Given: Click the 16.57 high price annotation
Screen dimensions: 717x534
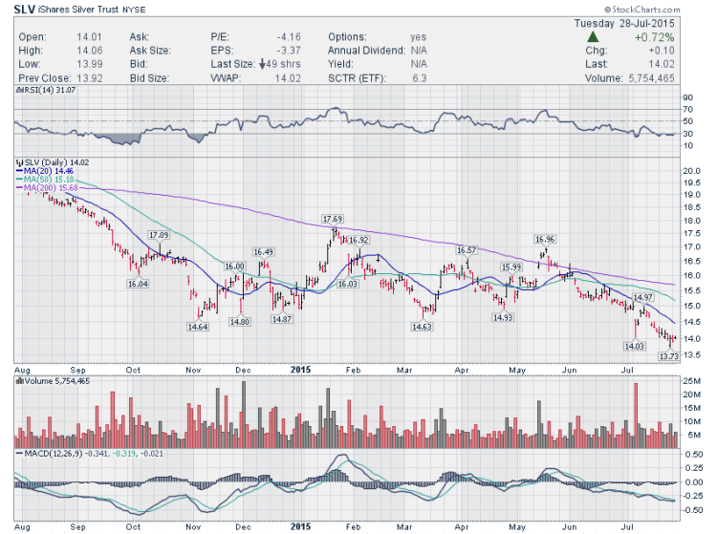Looking at the screenshot, I should [x=467, y=250].
